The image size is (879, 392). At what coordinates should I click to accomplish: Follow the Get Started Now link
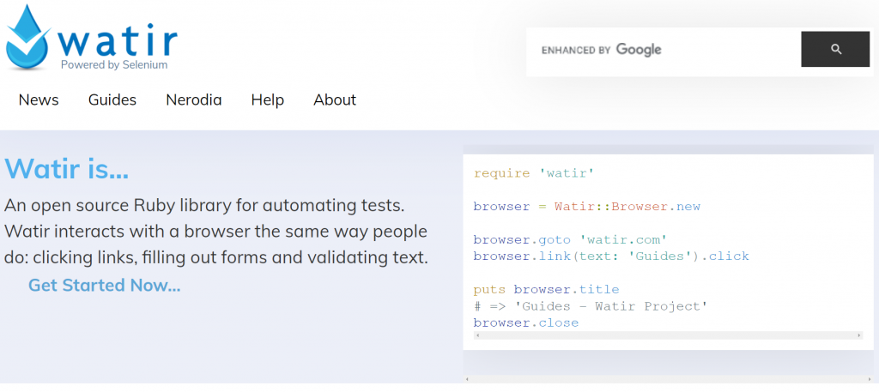point(104,285)
